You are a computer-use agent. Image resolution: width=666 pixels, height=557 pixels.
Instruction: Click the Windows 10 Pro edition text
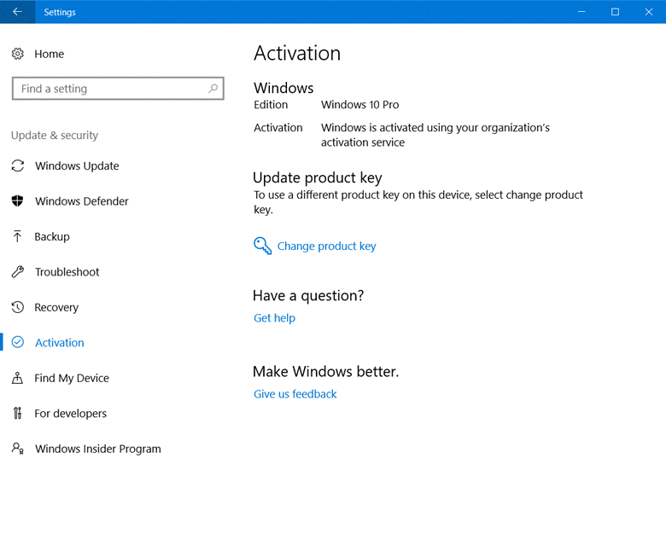click(360, 105)
